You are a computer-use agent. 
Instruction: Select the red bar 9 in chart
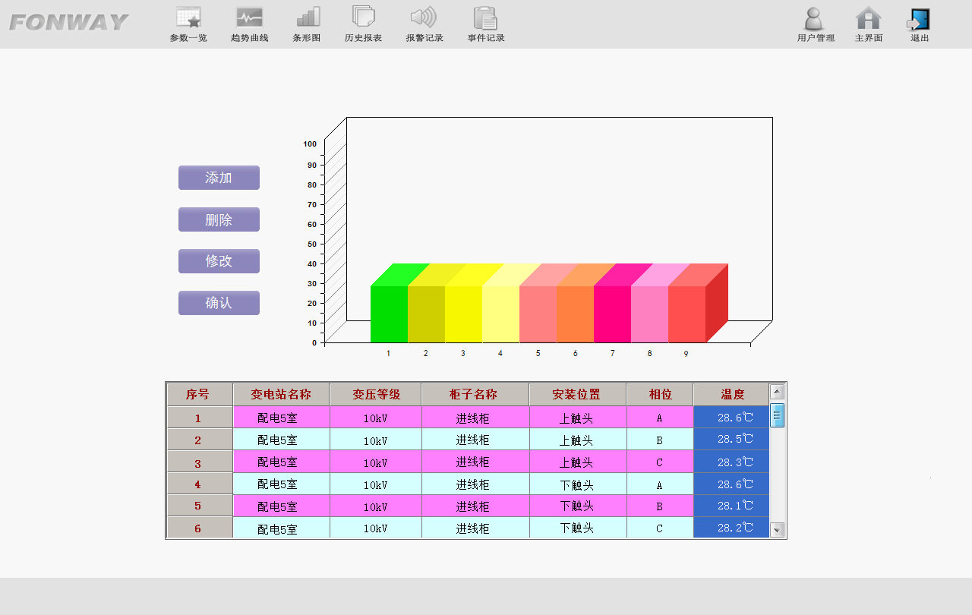point(686,314)
